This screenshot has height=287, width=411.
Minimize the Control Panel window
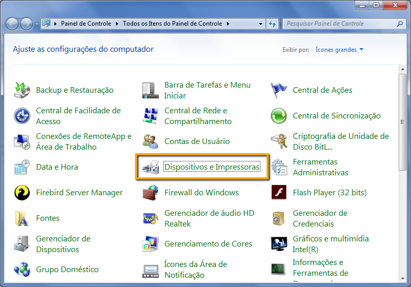pos(362,6)
